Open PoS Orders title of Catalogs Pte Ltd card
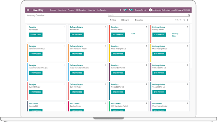The height and width of the screenshot is (122, 217). [75, 103]
